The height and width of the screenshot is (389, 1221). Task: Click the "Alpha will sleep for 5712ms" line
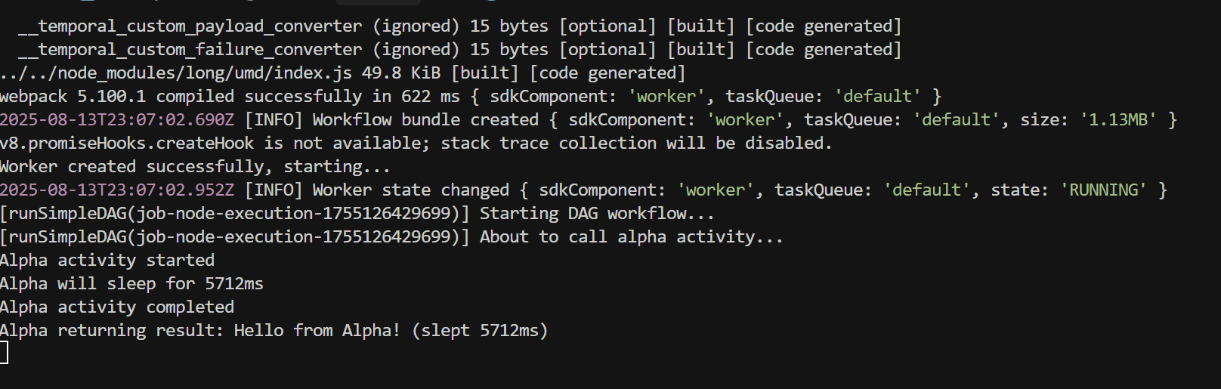pyautogui.click(x=131, y=284)
